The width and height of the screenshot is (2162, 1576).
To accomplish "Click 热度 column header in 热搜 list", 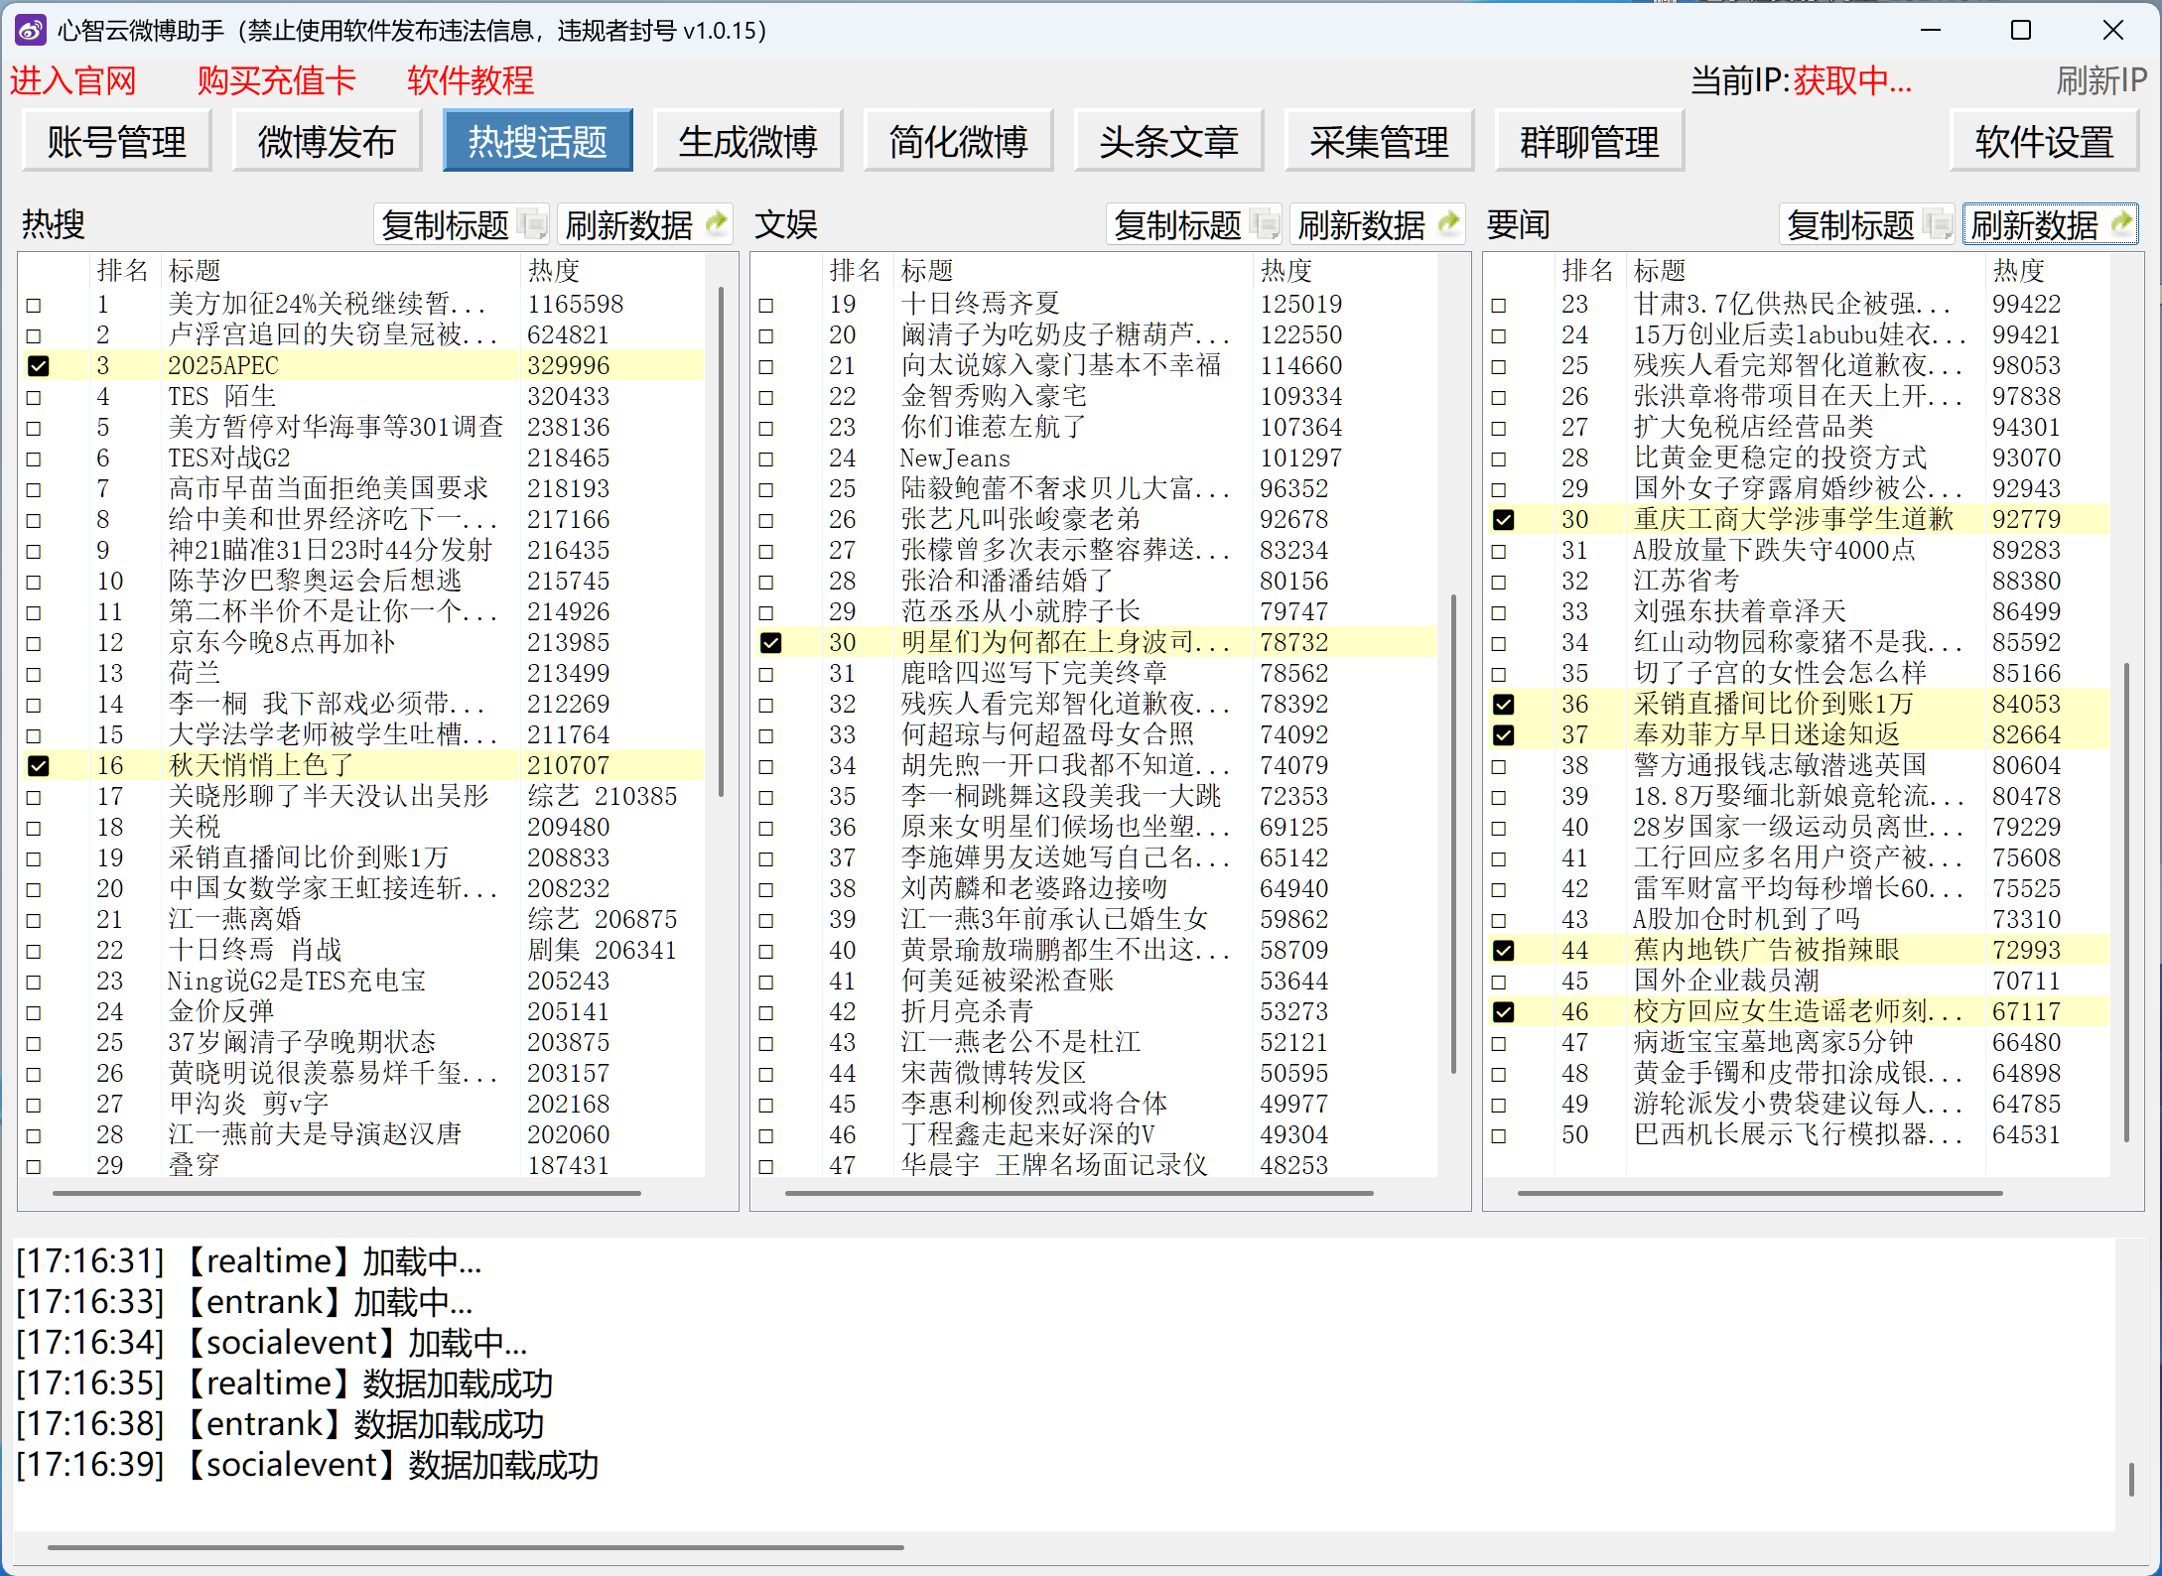I will pos(554,270).
